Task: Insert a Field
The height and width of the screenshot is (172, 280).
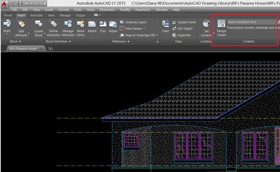Action: point(165,26)
